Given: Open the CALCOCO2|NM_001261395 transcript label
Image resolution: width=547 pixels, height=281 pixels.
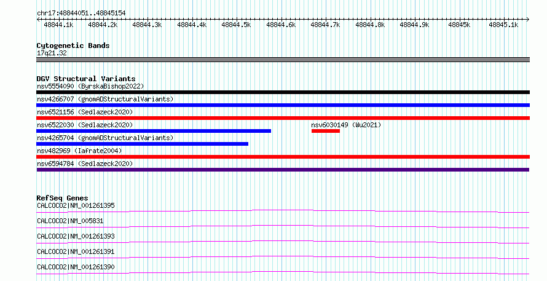Looking at the screenshot, I should [76, 205].
